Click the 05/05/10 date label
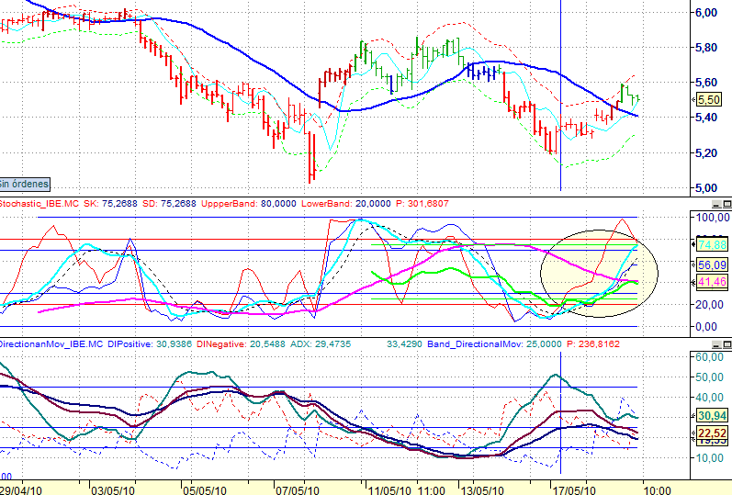Viewport: 732px width, 495px height. [205, 490]
